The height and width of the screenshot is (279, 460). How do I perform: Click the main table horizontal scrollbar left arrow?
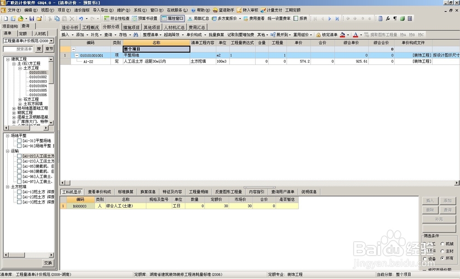[x=63, y=183]
